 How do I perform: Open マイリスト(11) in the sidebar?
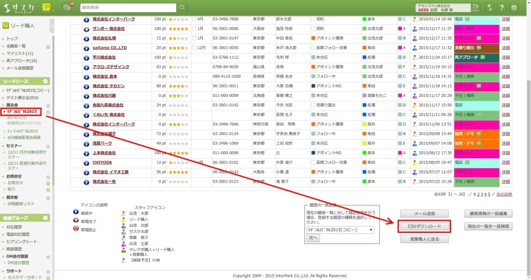[x=20, y=53]
